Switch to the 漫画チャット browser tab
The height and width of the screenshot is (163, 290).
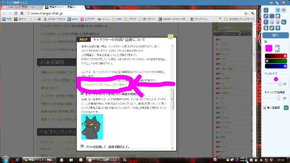(63, 7)
